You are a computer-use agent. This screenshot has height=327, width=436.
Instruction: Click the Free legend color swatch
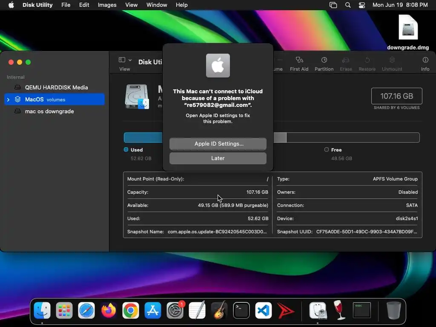pyautogui.click(x=327, y=149)
